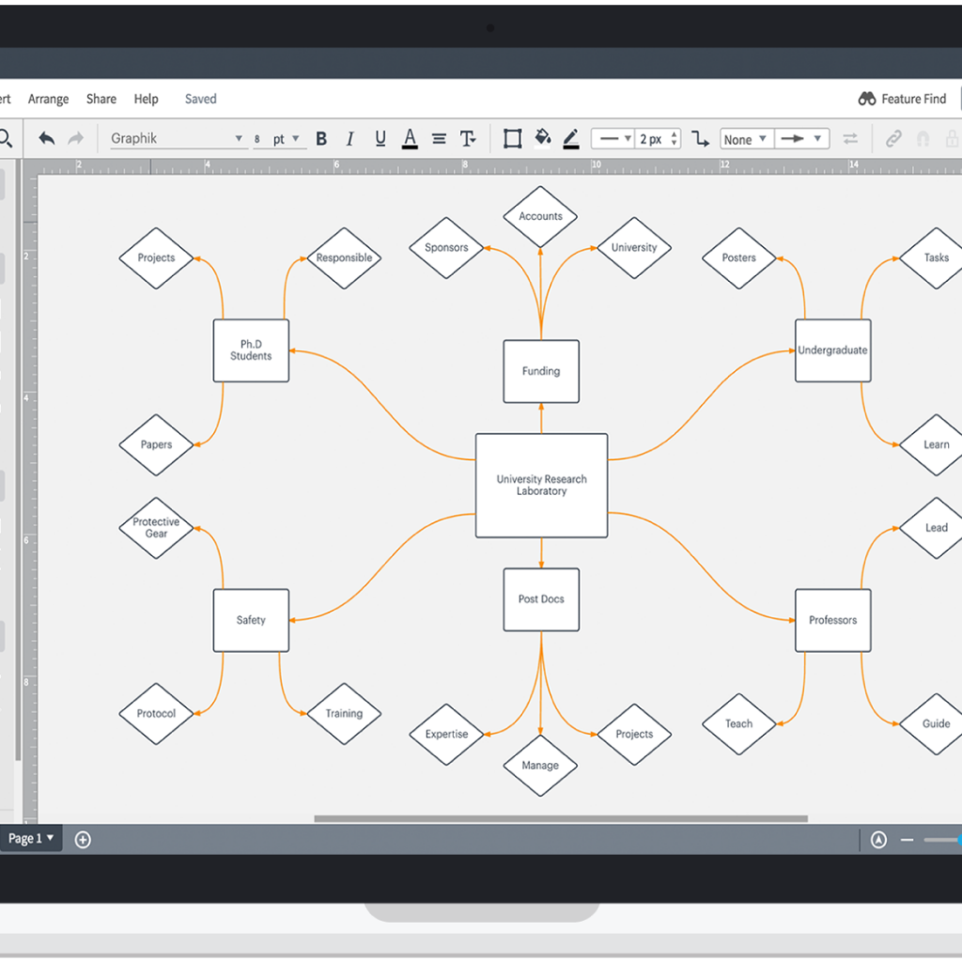This screenshot has width=962, height=962.
Task: Click the horizontal canvas scrollbar
Action: click(561, 818)
